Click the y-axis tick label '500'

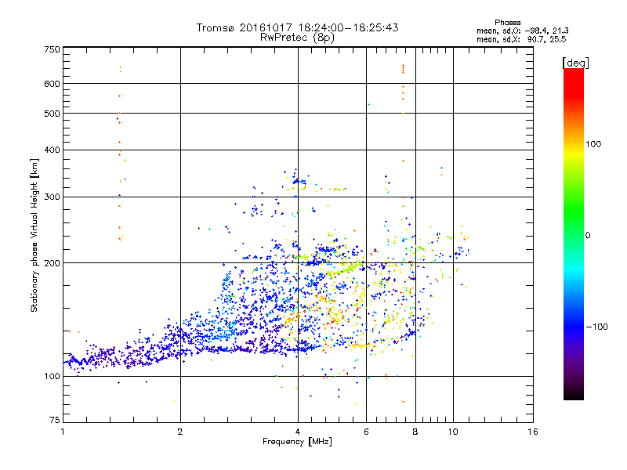[x=52, y=114]
